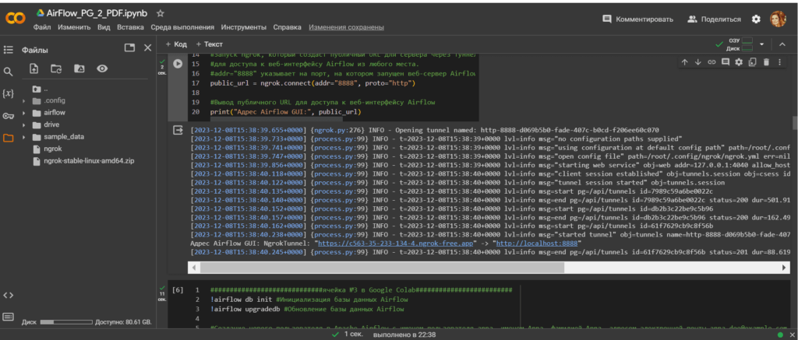798x340 pixels.
Task: Close the Files side panel
Action: (147, 47)
